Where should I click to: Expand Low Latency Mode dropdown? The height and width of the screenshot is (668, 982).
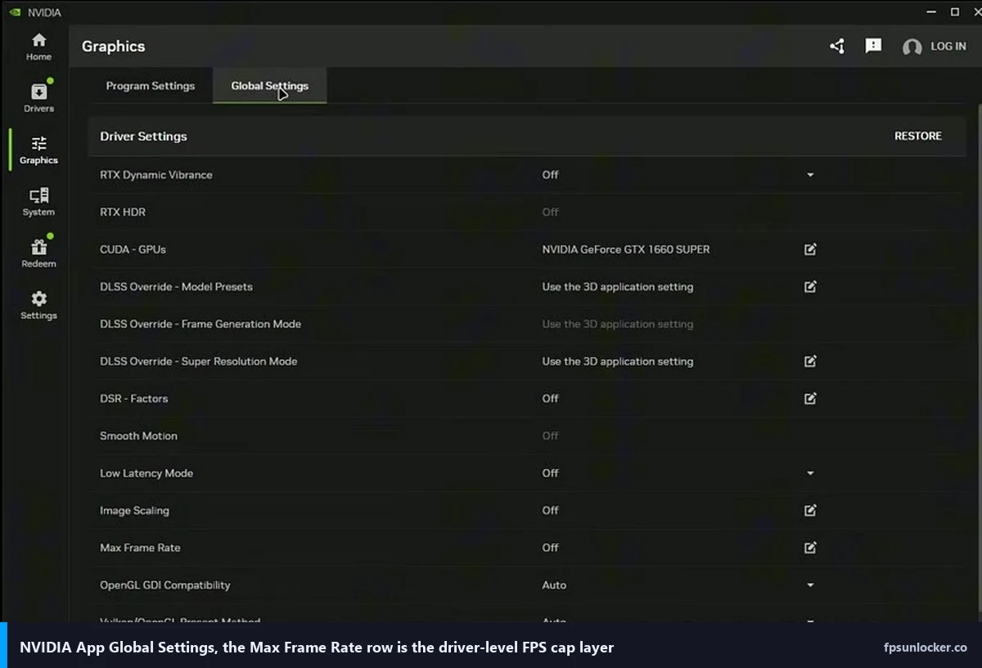[x=810, y=473]
